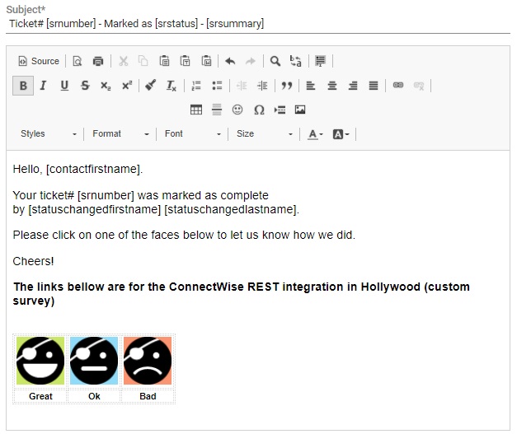Click the Increase Indent icon
Viewport: 517px width, 434px height.
point(262,86)
